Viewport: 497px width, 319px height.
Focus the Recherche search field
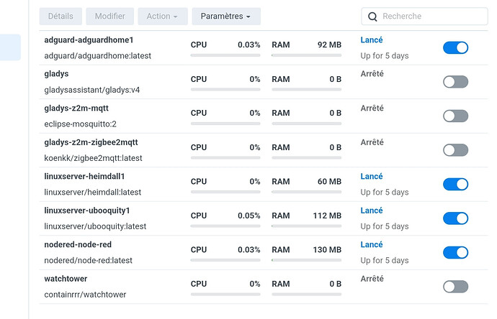click(x=424, y=17)
